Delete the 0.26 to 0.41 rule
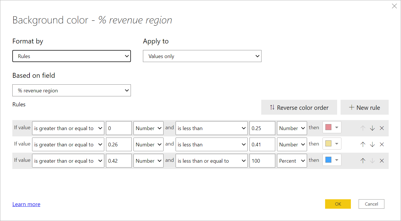Screen dimensions: 401x221 pos(382,144)
